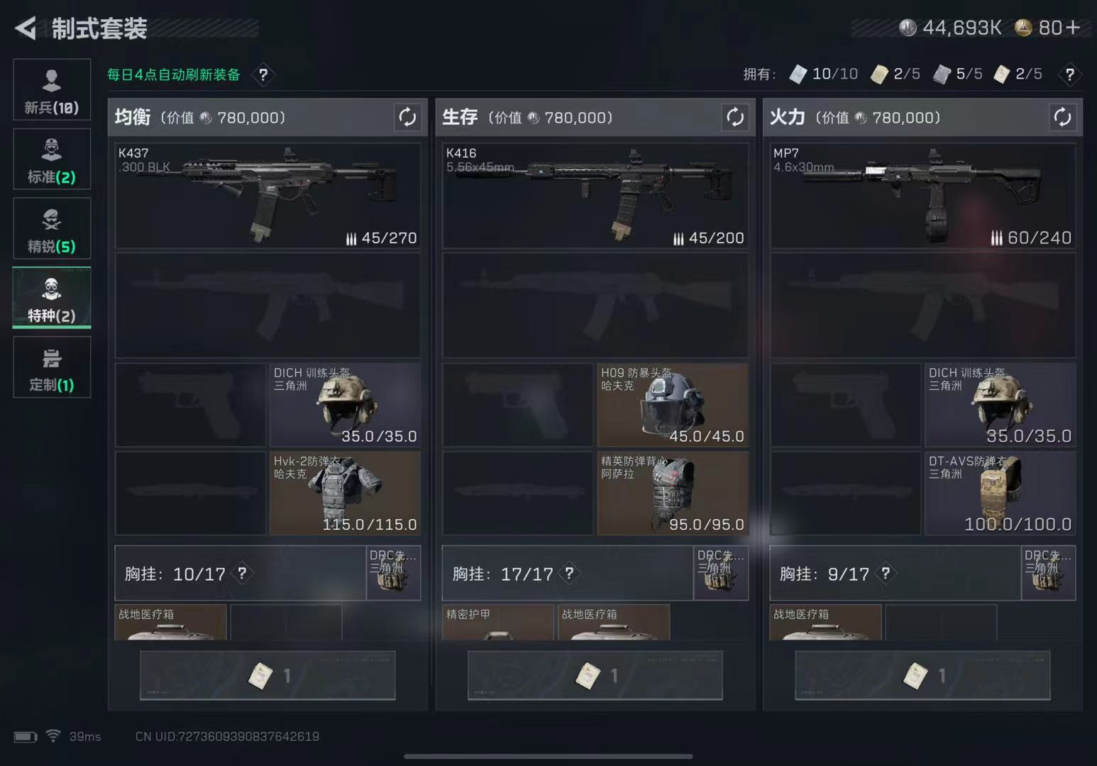Viewport: 1097px width, 766px height.
Task: Inspect the DT-AVS防弹衣 armor item
Action: pyautogui.click(x=1000, y=493)
